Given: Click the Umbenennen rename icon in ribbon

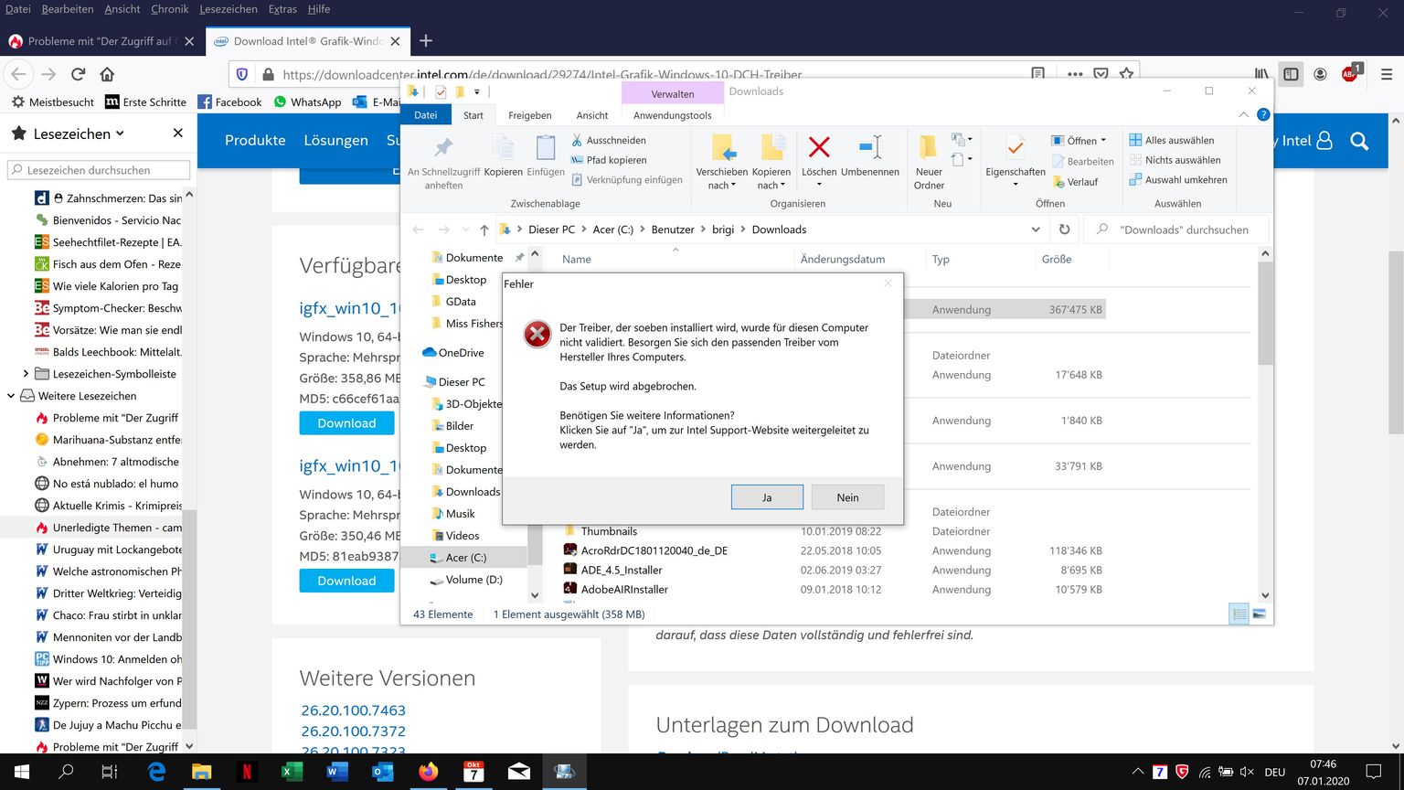Looking at the screenshot, I should click(x=869, y=149).
